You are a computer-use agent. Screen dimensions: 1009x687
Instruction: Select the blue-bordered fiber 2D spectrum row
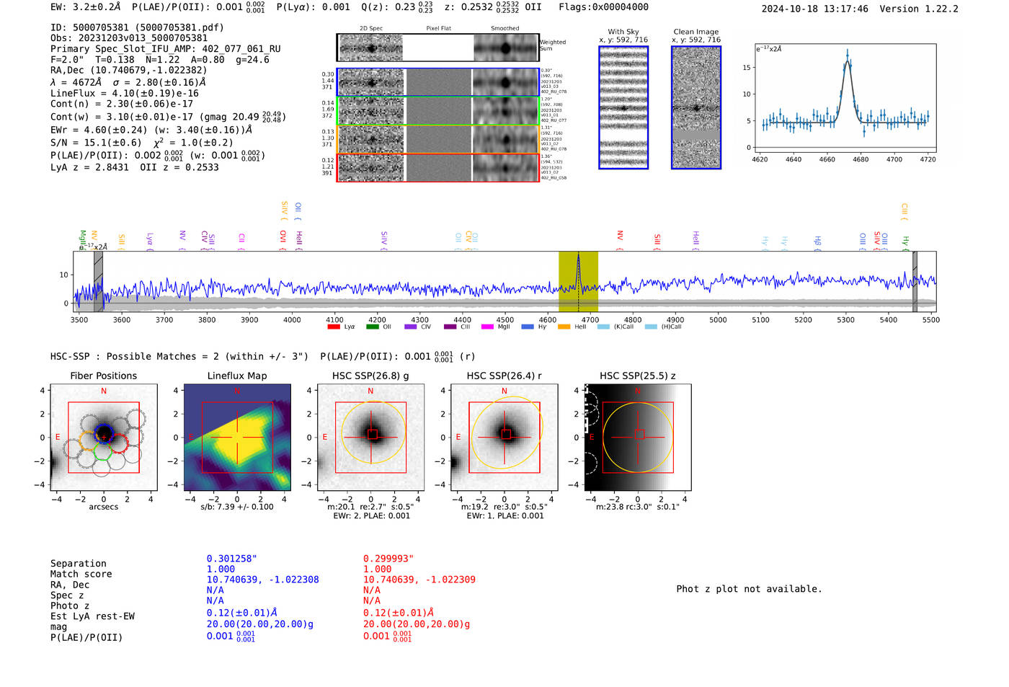click(x=438, y=82)
